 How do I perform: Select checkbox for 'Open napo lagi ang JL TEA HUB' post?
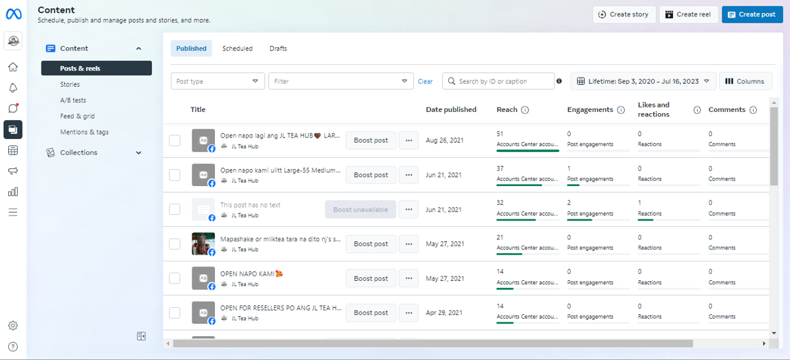(175, 141)
